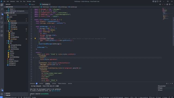Open the View menu
The height and width of the screenshot is (98, 174).
click(17, 1)
